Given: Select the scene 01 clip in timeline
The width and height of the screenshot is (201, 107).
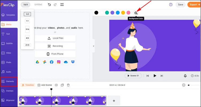Looking at the screenshot, I should (63, 101).
